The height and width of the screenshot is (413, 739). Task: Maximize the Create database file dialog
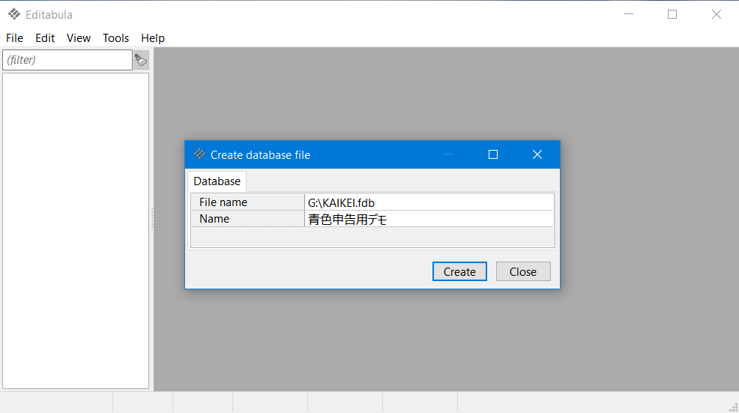coord(493,154)
